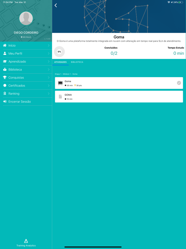
Task: Open the GOMA 10 min document card
Action: [x=119, y=97]
